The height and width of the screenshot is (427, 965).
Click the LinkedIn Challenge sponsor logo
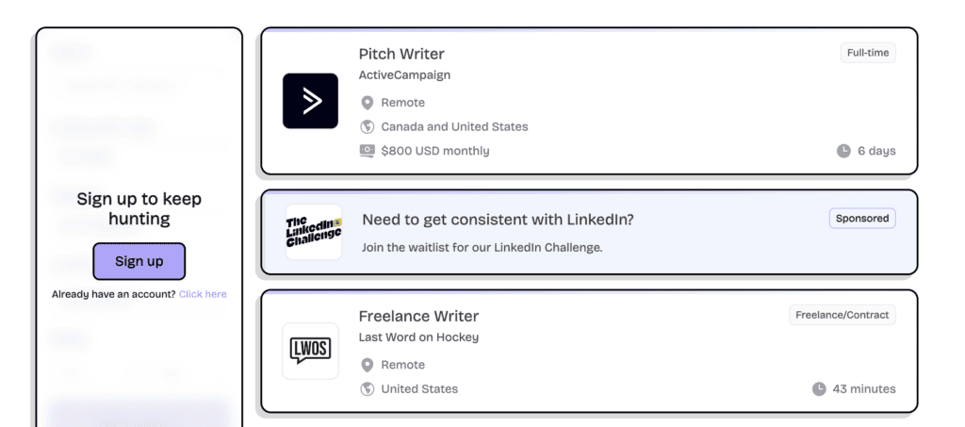point(314,232)
